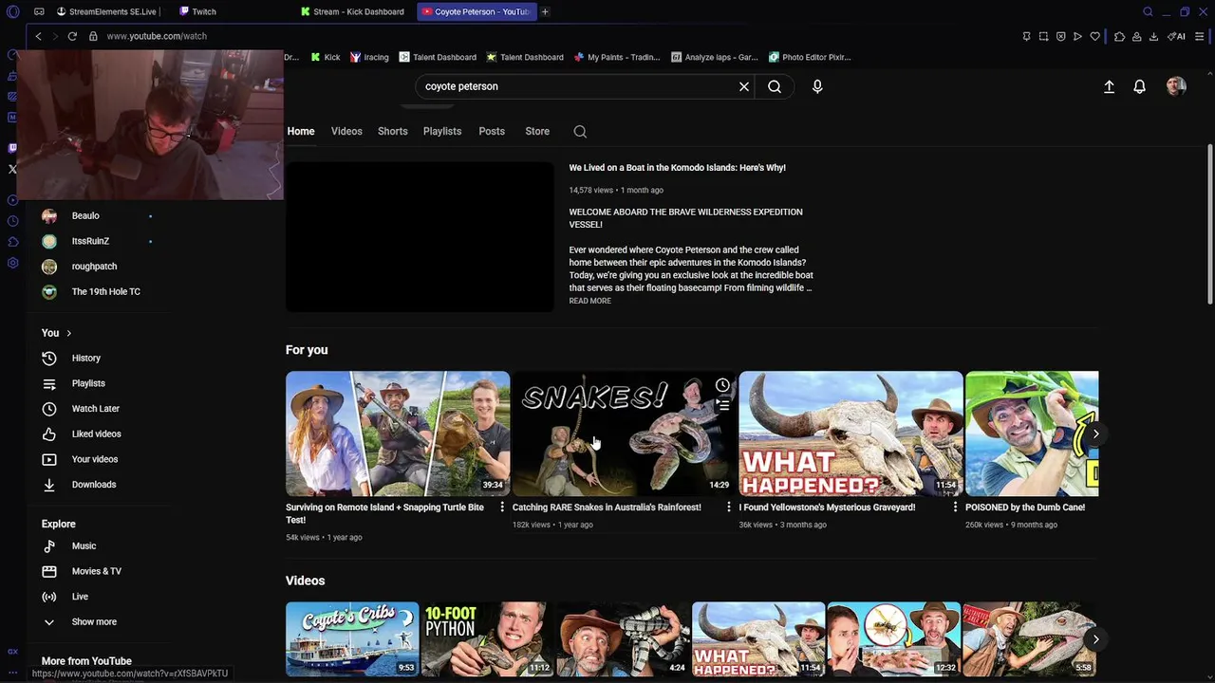Open the YouTube notifications bell
Screen dimensions: 1215x683
pos(1140,86)
